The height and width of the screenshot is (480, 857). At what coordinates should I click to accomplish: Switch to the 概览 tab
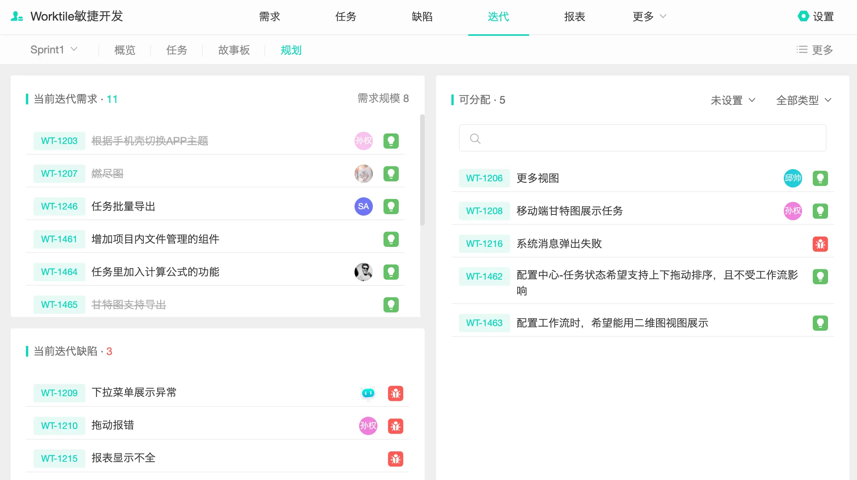coord(124,50)
